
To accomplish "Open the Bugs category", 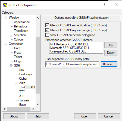I will pyautogui.click(x=23, y=105).
